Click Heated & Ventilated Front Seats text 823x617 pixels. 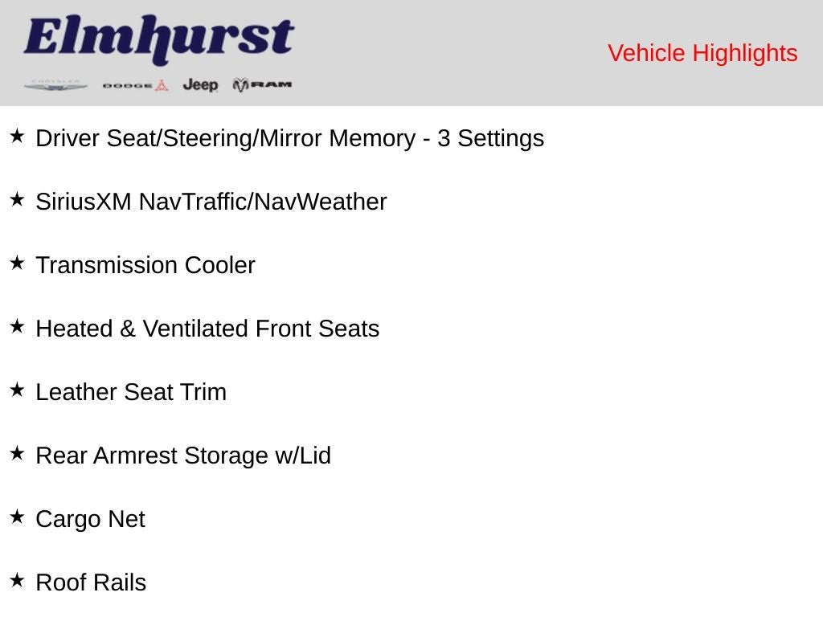coord(207,329)
